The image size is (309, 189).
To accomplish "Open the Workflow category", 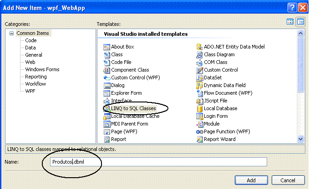I will (x=35, y=84).
